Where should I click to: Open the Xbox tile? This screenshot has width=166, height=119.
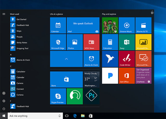point(110,26)
